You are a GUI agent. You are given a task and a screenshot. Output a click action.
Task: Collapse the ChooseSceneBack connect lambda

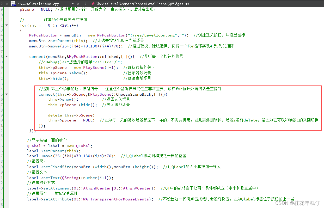pos(7,94)
